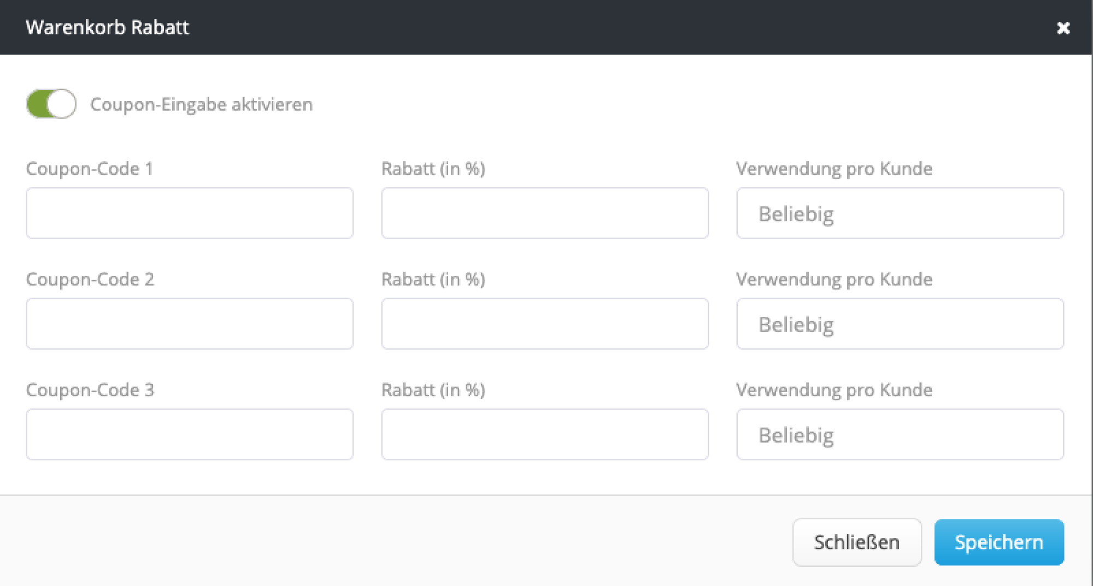The image size is (1093, 586).
Task: Focus the Coupon-Code 3 input field
Action: 189,434
